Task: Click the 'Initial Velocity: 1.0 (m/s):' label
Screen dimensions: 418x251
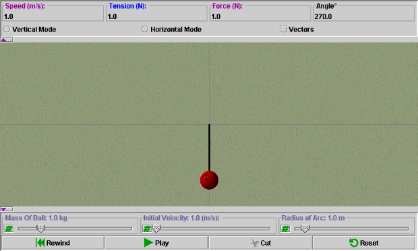Action: point(181,218)
